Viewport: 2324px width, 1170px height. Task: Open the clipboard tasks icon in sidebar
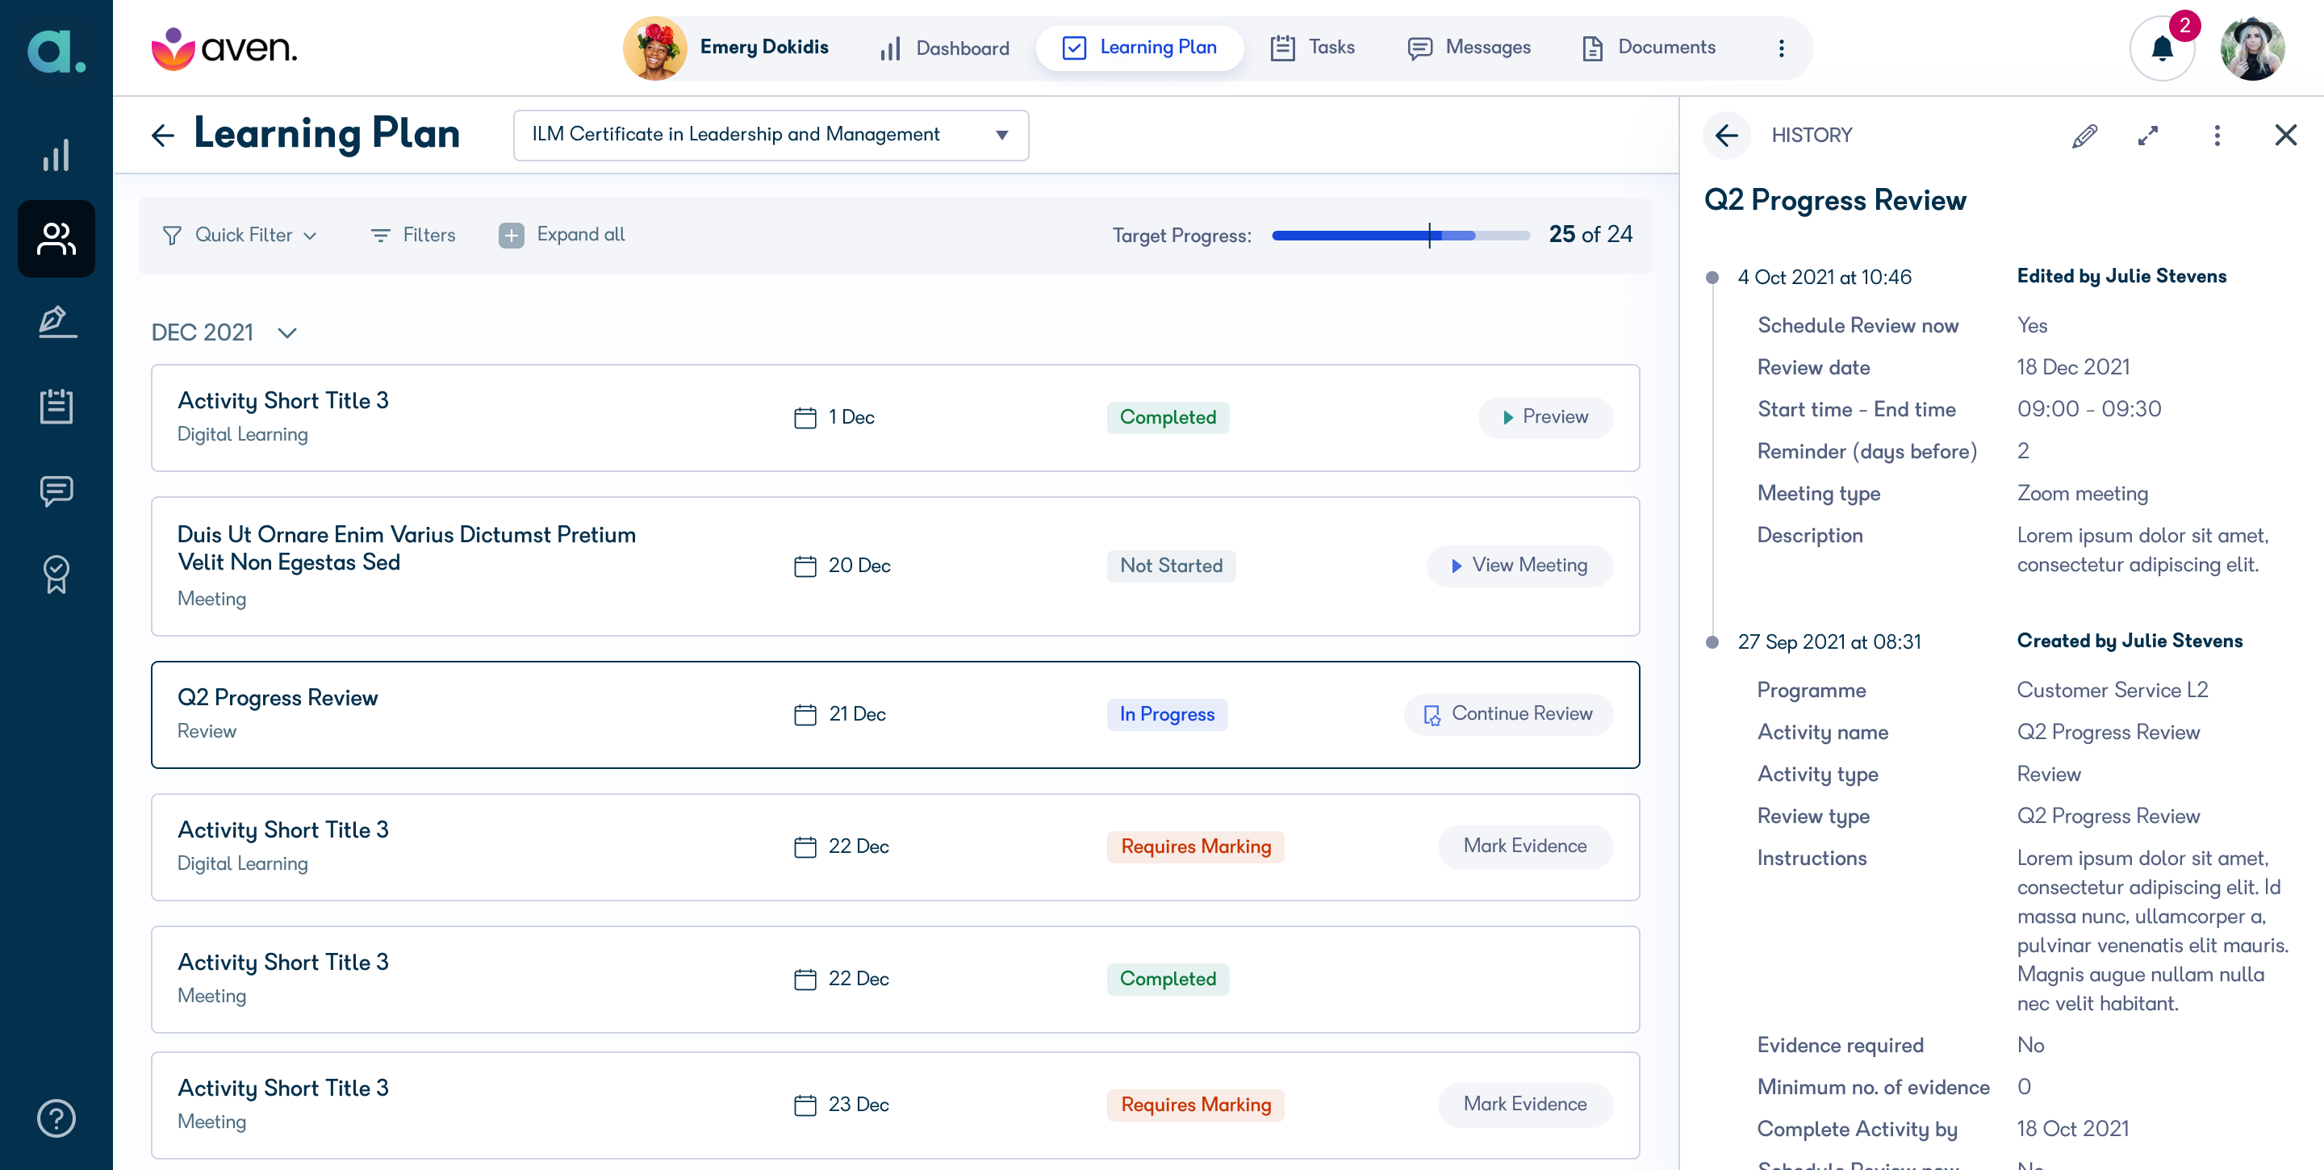[x=56, y=406]
